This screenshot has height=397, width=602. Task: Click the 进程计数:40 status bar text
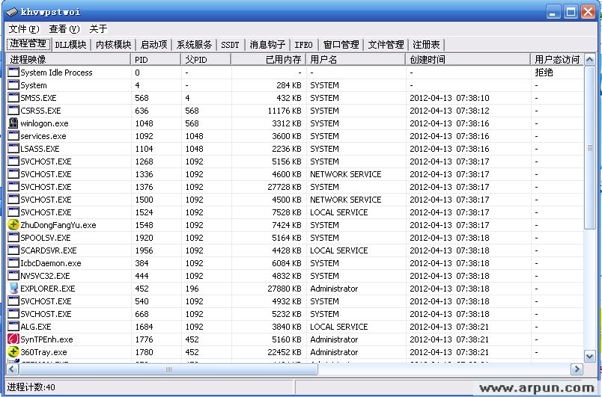(x=31, y=387)
